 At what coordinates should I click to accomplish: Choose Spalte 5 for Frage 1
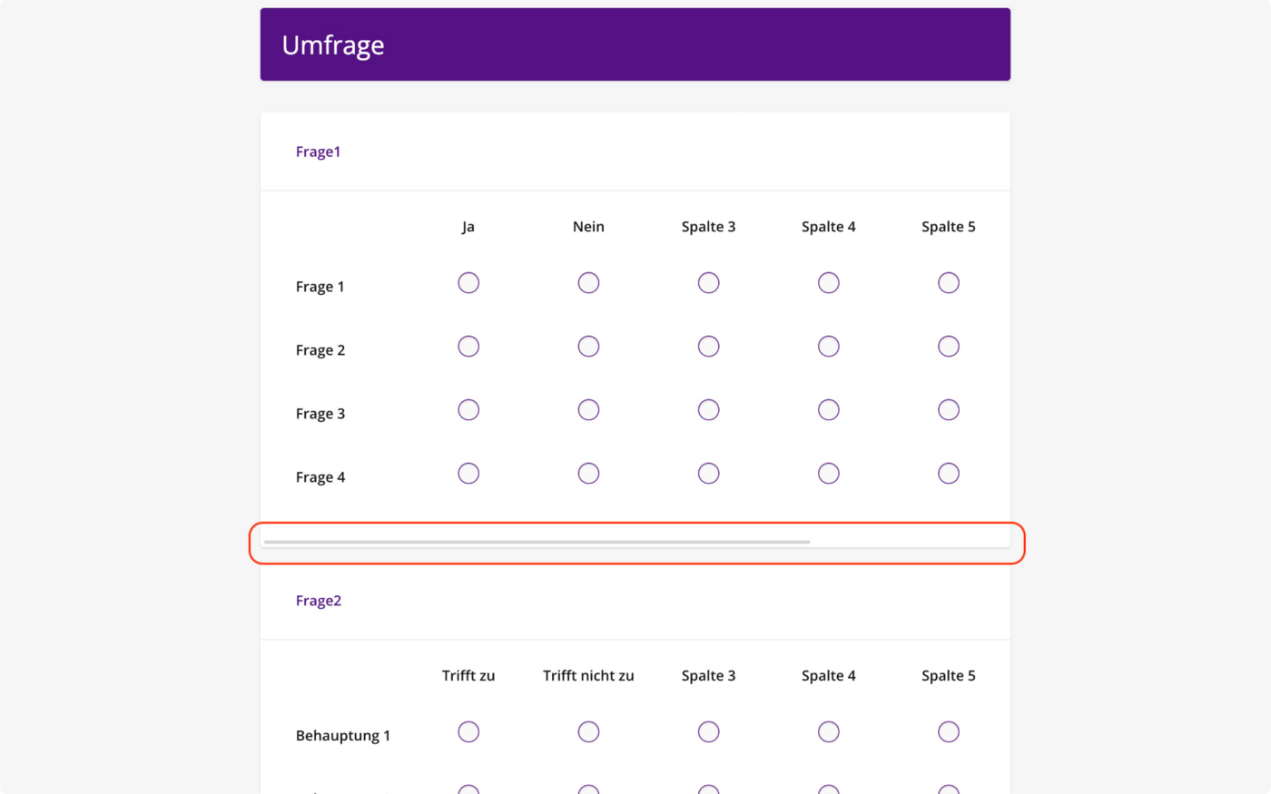(x=948, y=283)
